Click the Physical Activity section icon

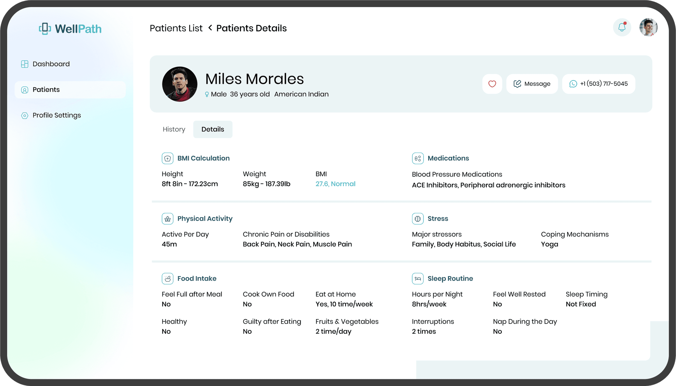167,219
